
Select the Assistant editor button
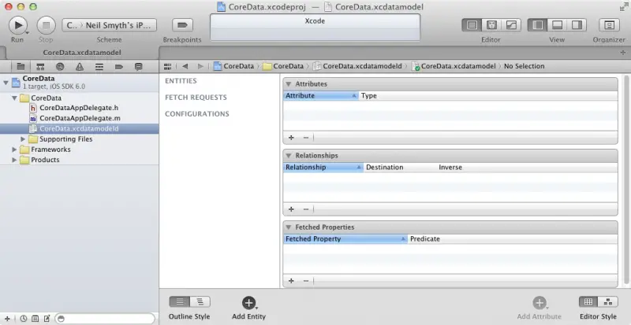(491, 25)
